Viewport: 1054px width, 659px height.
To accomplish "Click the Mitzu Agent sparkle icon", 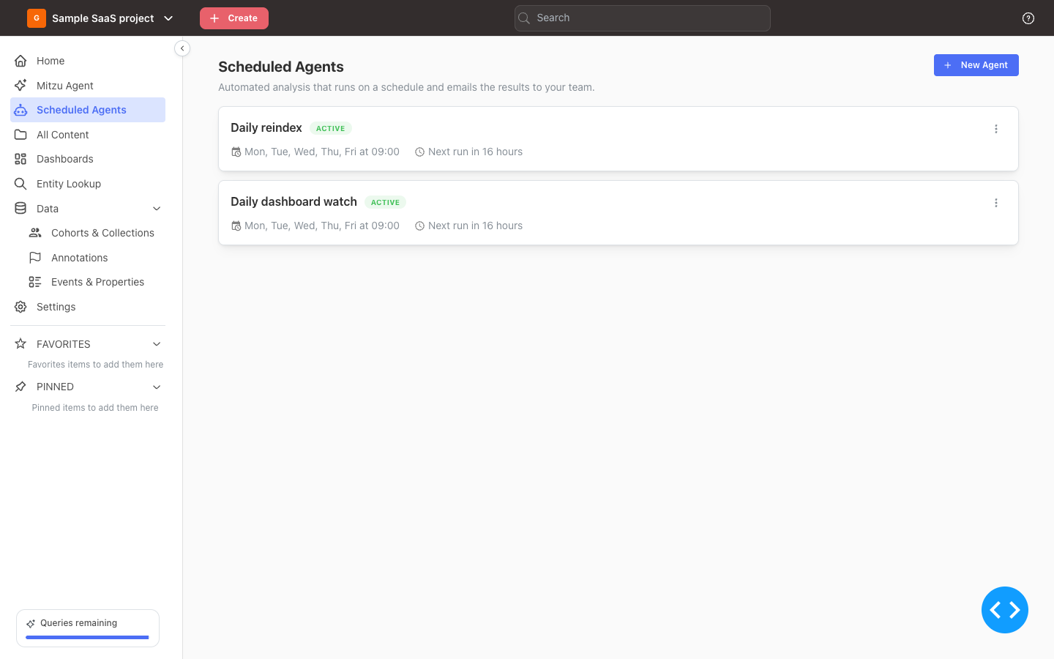I will pos(20,86).
